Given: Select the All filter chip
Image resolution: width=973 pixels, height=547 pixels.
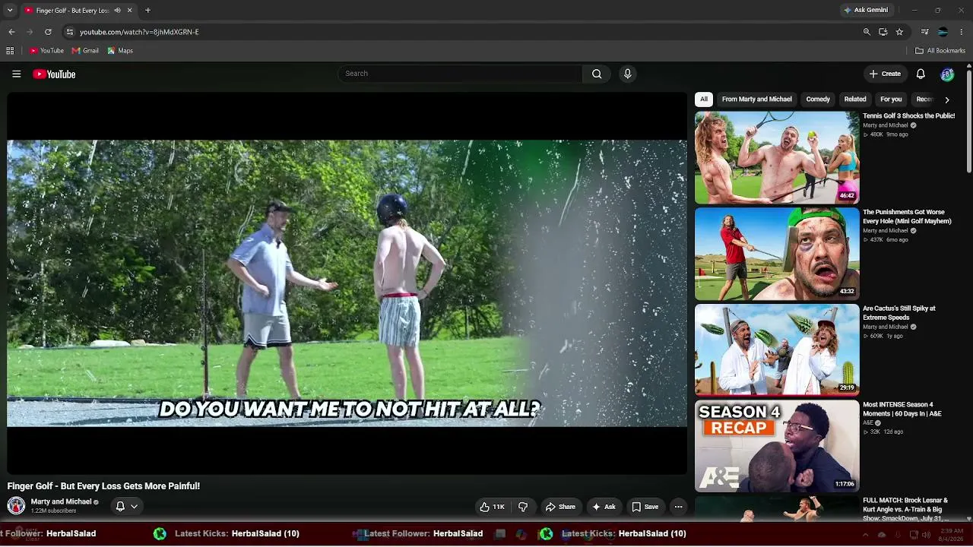Looking at the screenshot, I should click(704, 100).
